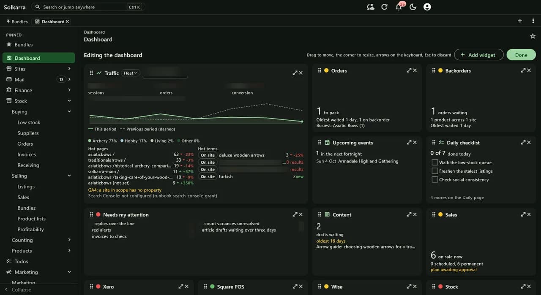Click On site button for turkish
541x295 pixels.
tap(208, 176)
